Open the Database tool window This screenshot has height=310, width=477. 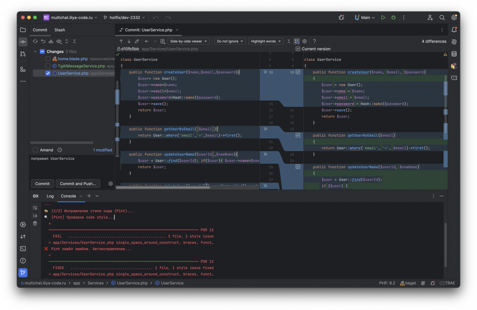click(454, 54)
